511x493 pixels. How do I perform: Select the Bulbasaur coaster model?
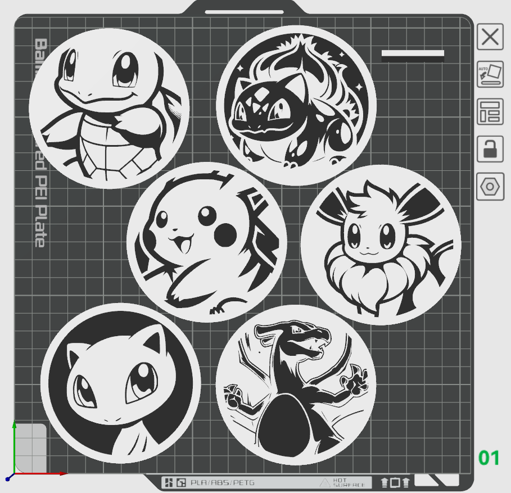296,105
